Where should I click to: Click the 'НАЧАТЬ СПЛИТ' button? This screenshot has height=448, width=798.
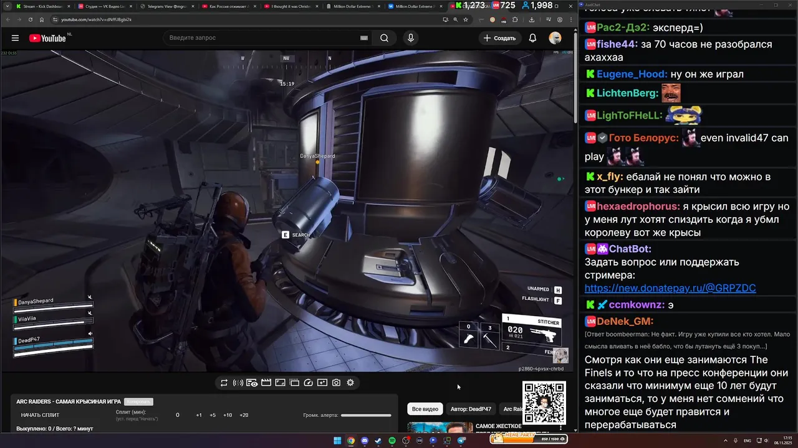[40, 415]
